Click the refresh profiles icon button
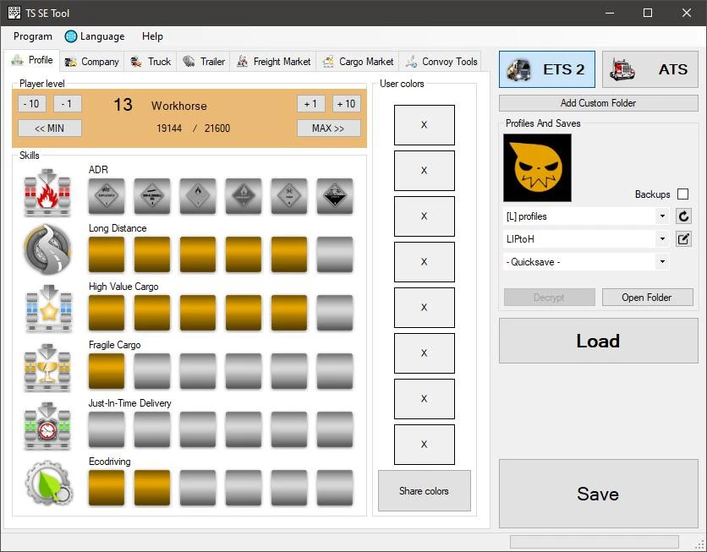The height and width of the screenshot is (552, 707). (684, 216)
